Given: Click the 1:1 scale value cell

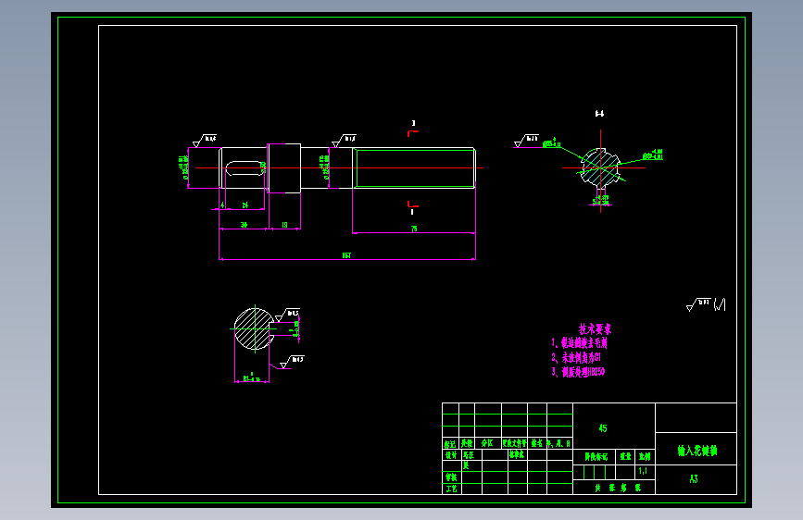Looking at the screenshot, I should point(644,471).
